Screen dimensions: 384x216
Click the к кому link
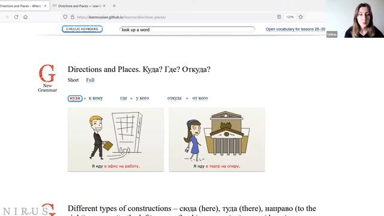[x=95, y=98]
